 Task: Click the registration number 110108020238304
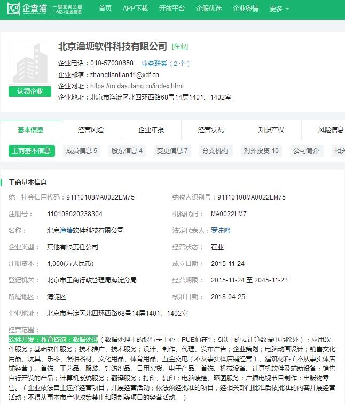point(75,214)
